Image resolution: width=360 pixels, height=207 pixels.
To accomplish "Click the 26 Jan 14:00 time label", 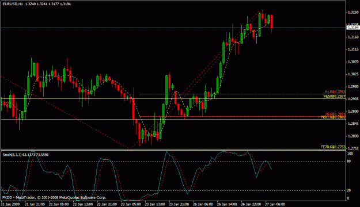I will tap(227, 204).
